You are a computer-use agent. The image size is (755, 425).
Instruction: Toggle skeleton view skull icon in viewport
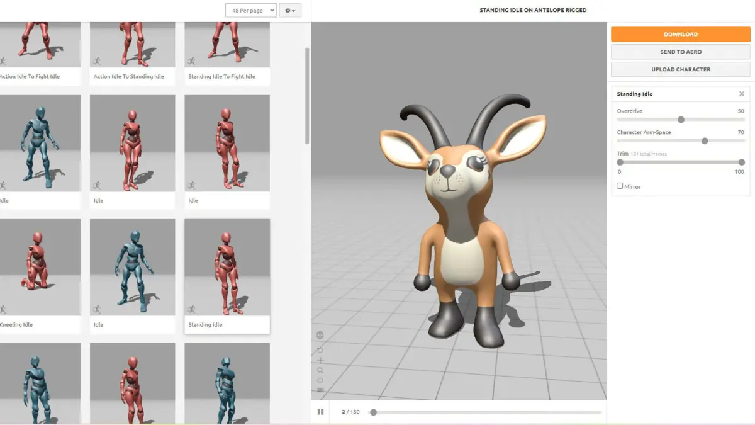320,335
